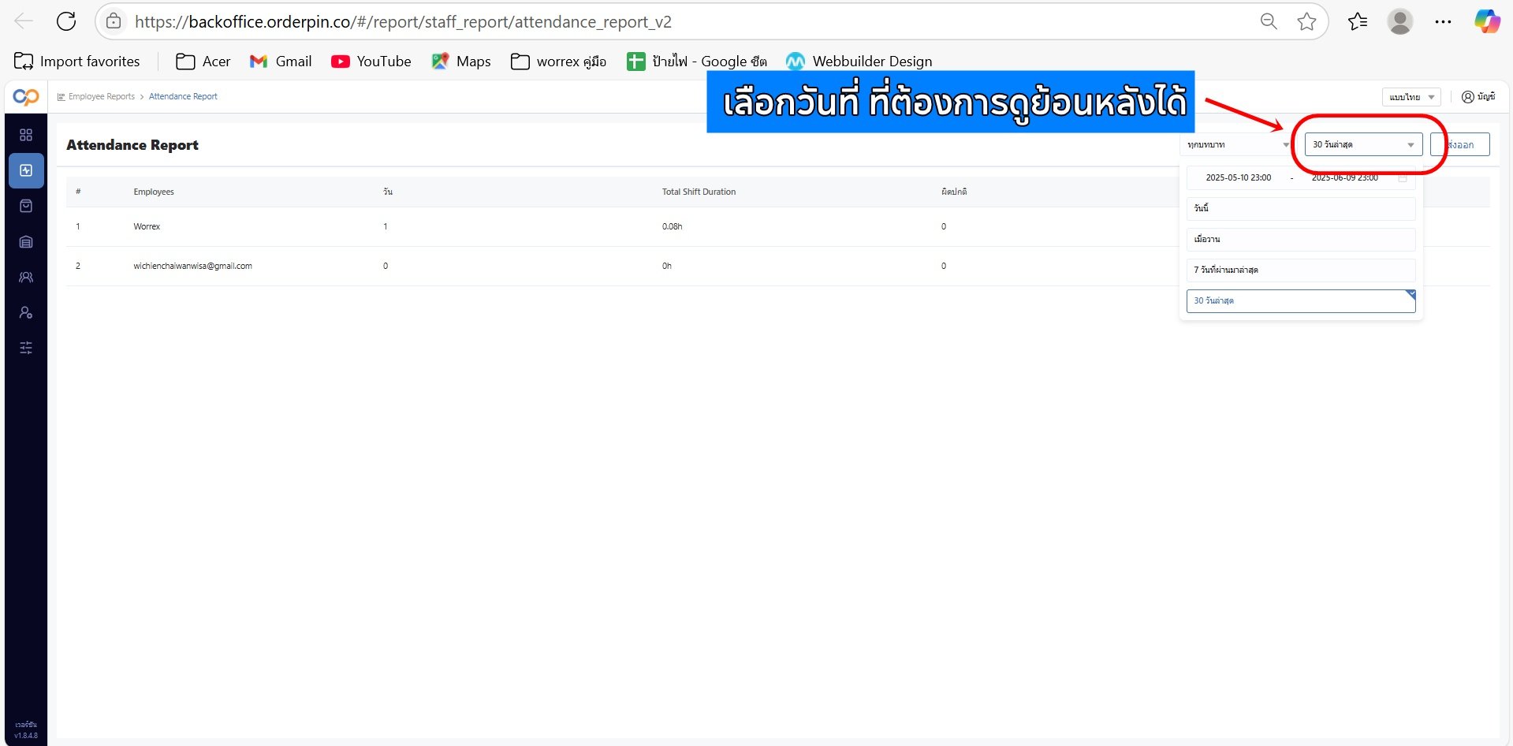
Task: Open the worrex คู่มือ bookmarks folder
Action: 559,62
